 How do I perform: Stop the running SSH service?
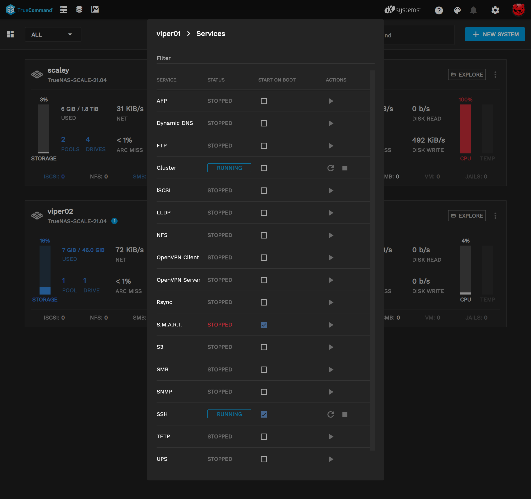pos(345,414)
